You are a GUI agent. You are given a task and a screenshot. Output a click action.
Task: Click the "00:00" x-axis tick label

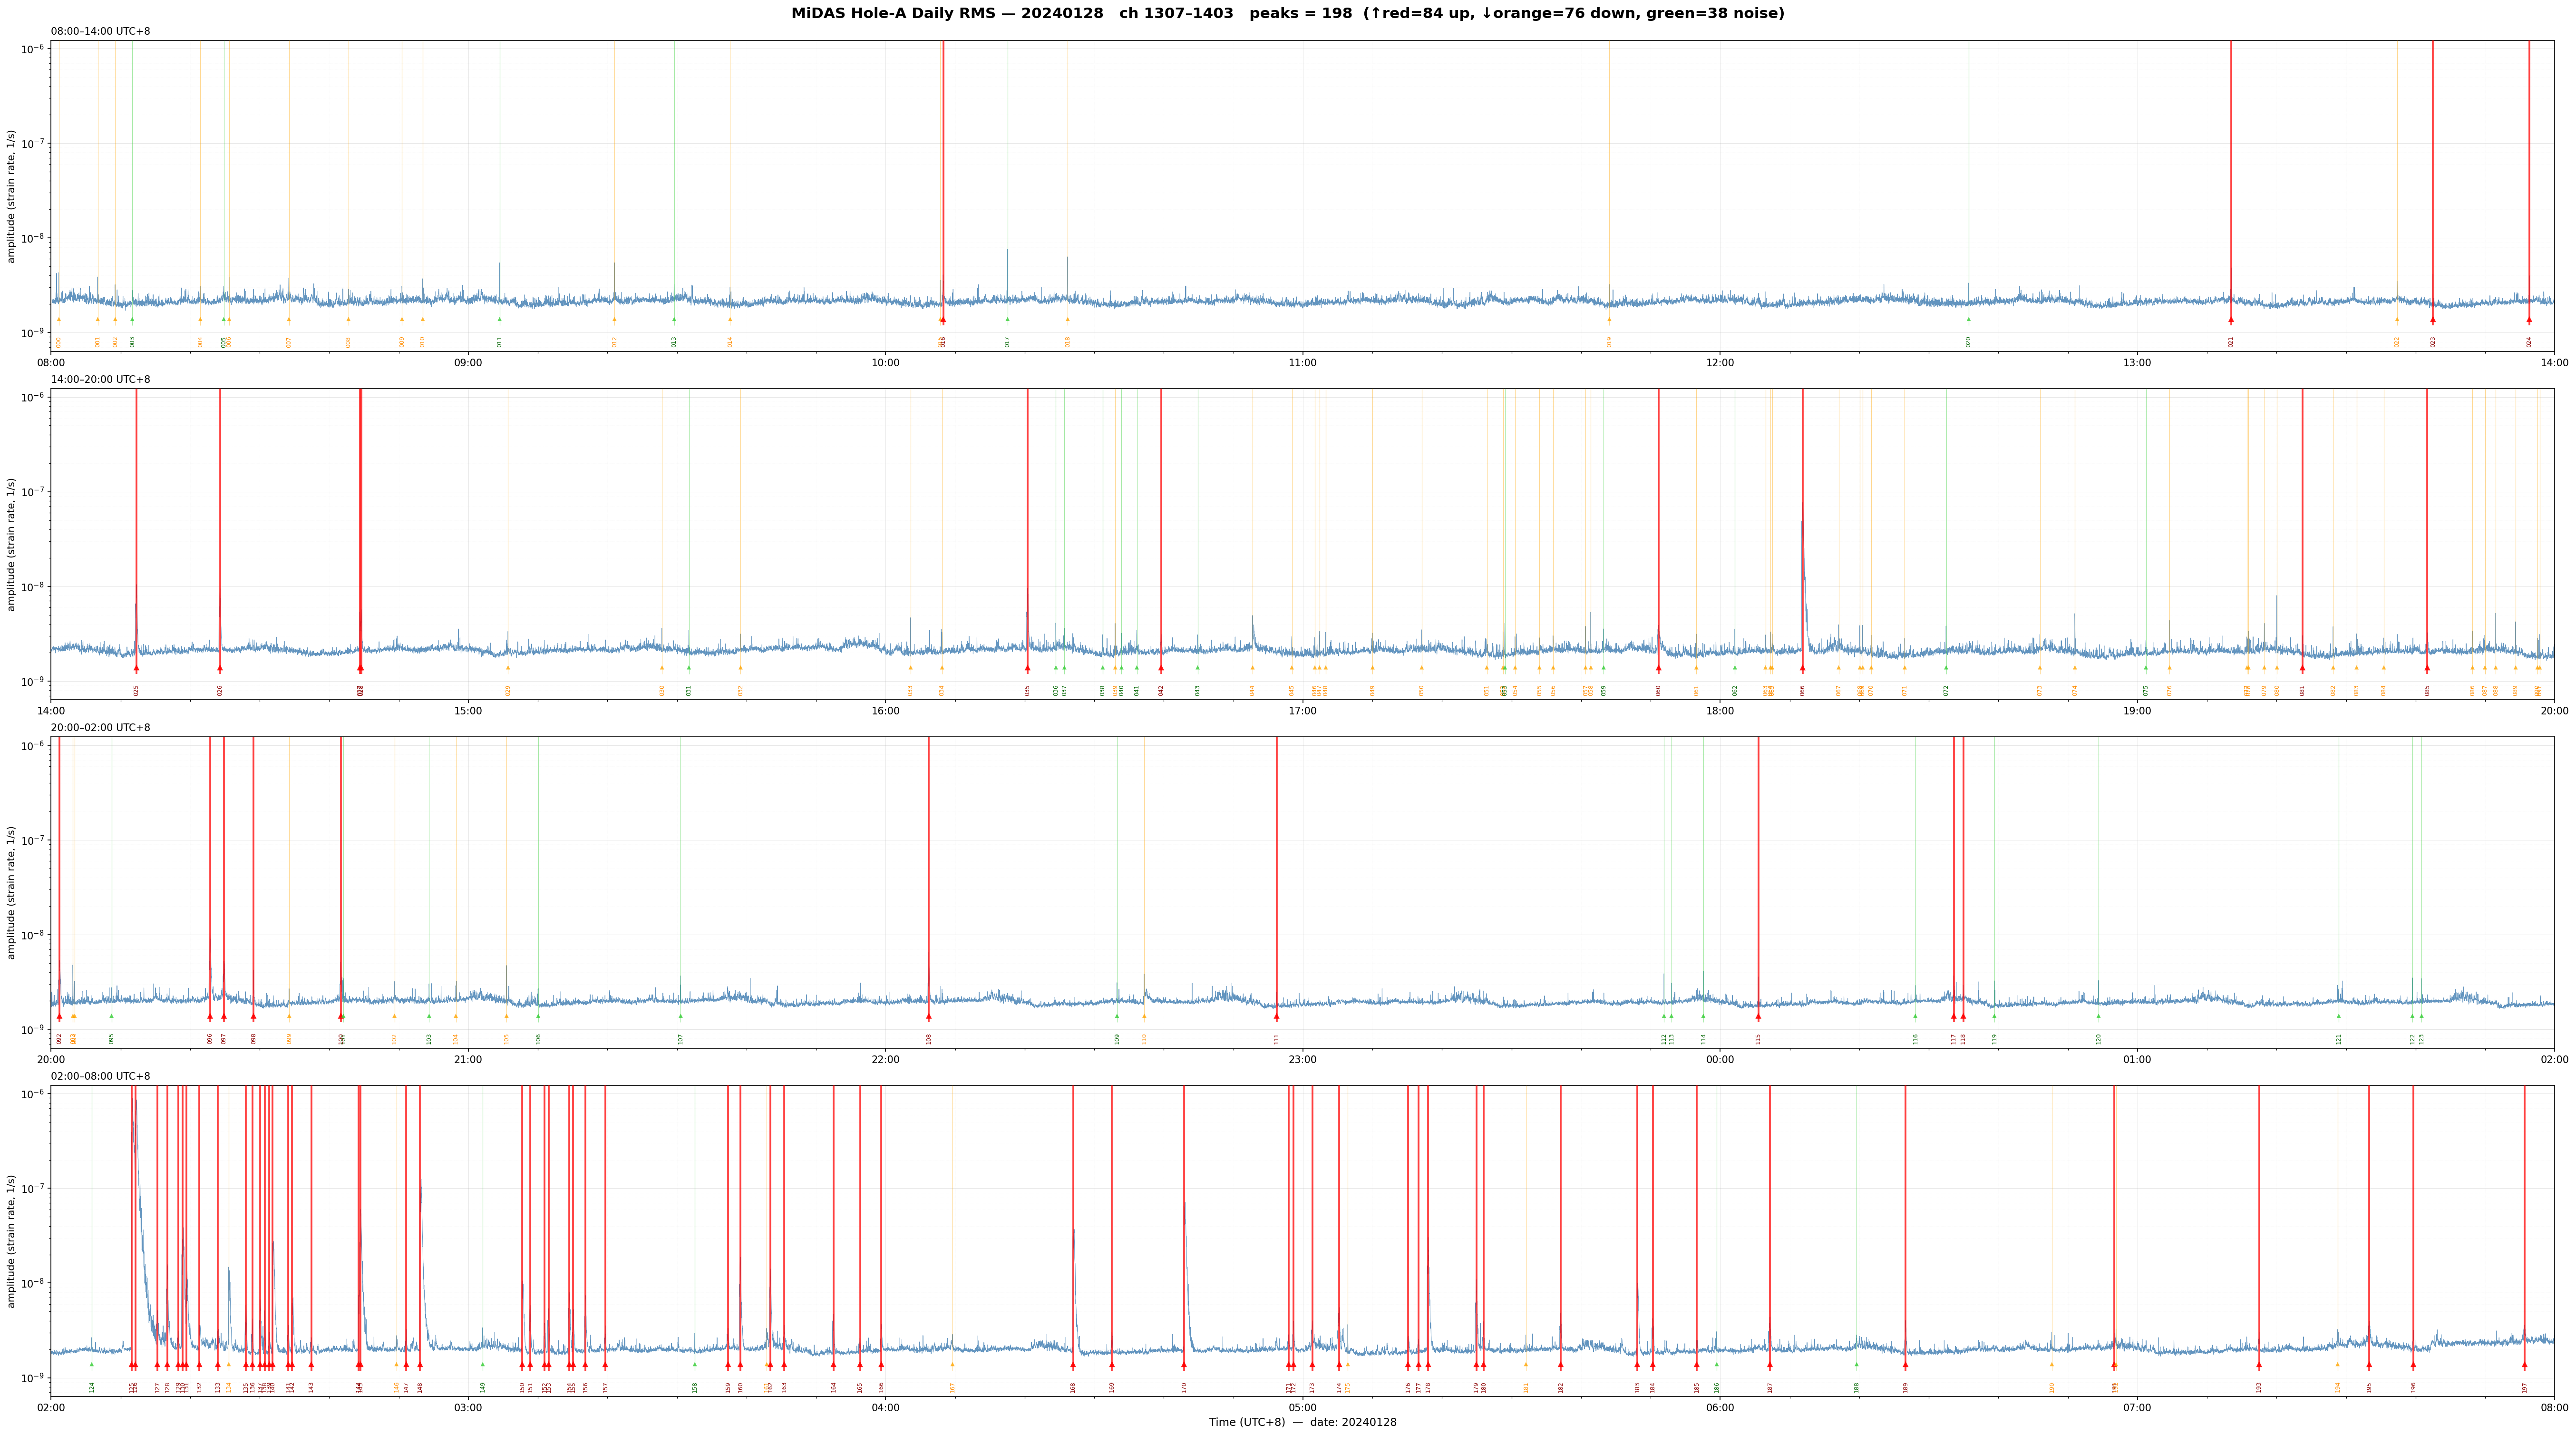point(1720,1059)
